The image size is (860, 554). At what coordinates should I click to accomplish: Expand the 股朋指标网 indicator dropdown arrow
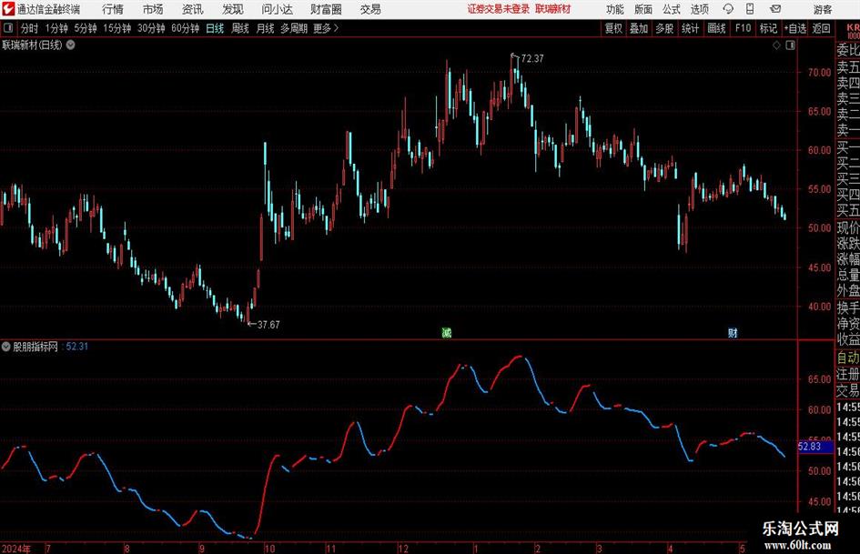[6, 346]
